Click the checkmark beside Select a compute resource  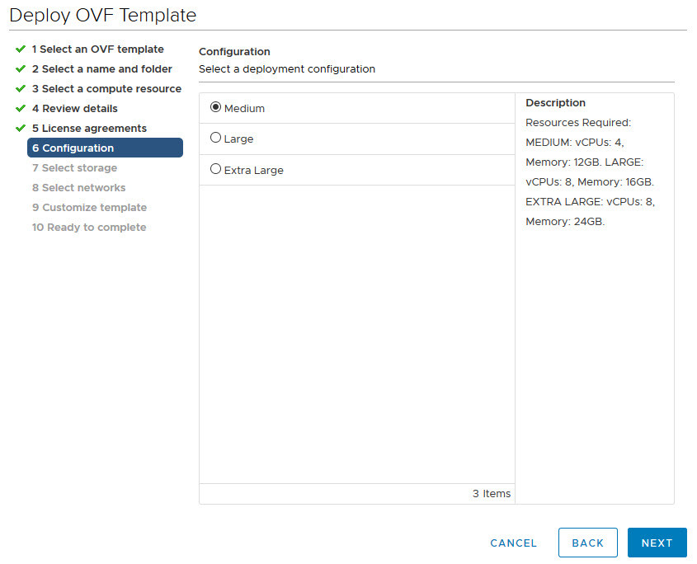click(x=21, y=89)
